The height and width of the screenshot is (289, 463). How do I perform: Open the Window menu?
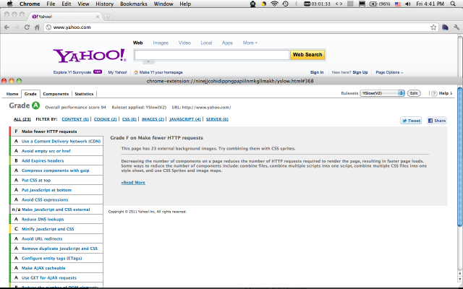(x=163, y=4)
